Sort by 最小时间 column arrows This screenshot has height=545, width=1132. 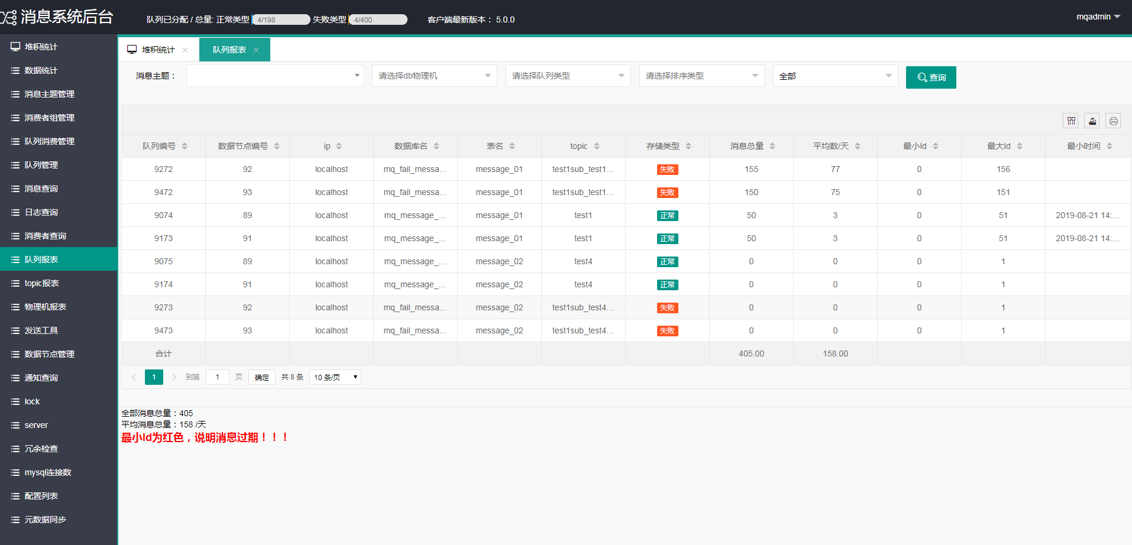1110,146
